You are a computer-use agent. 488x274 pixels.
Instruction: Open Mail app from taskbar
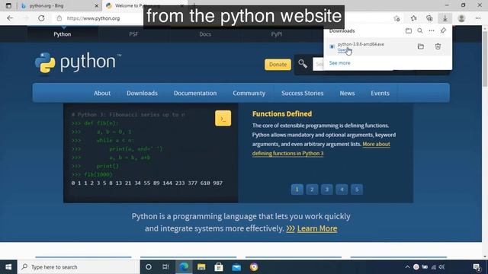click(236, 267)
